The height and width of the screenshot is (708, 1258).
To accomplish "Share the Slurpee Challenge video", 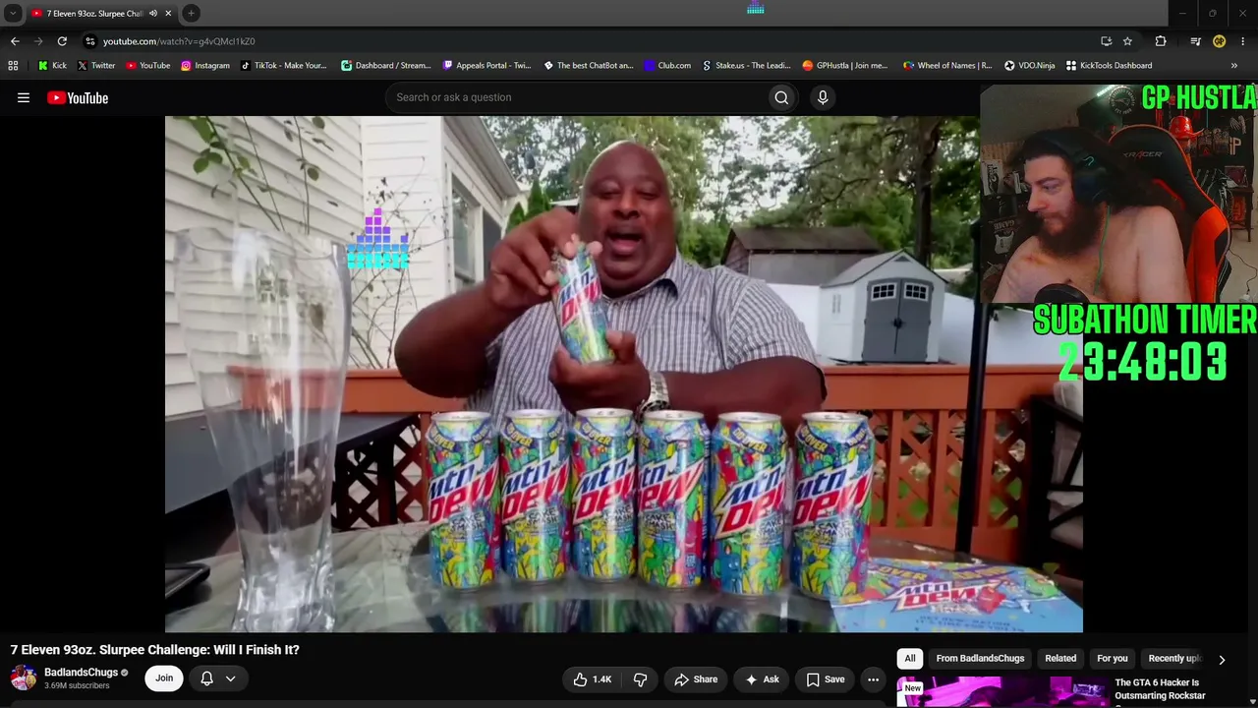I will (696, 679).
